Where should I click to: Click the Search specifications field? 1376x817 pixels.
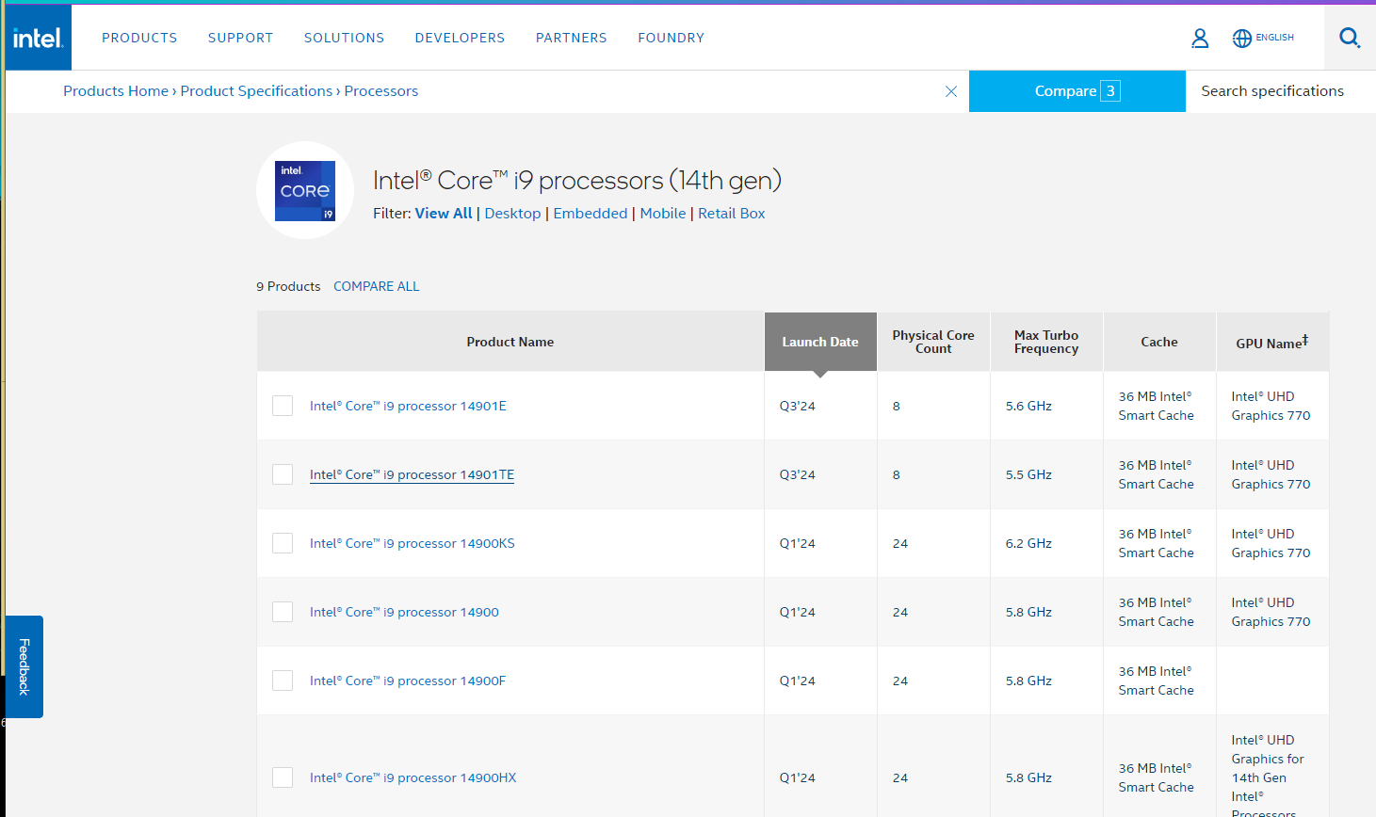1272,91
